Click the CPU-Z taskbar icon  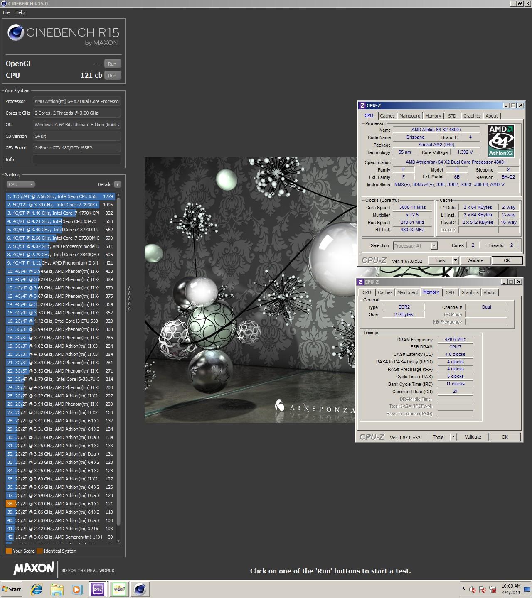98,589
